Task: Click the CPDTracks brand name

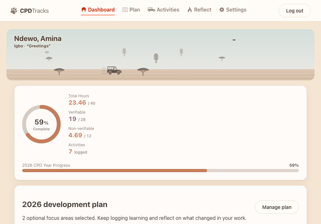Action: 34,11
